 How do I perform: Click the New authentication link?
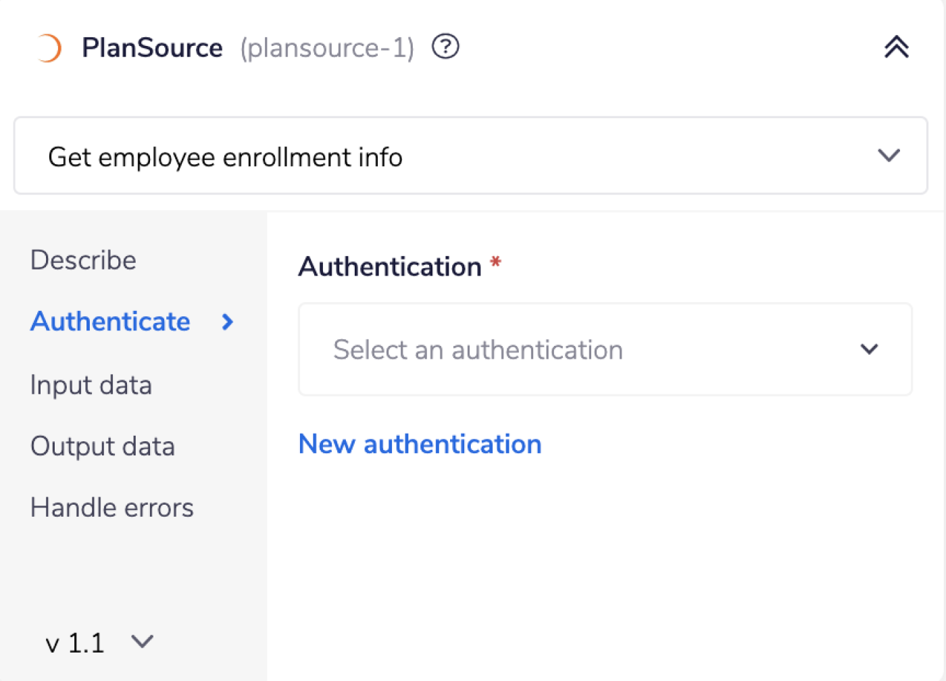(x=420, y=444)
